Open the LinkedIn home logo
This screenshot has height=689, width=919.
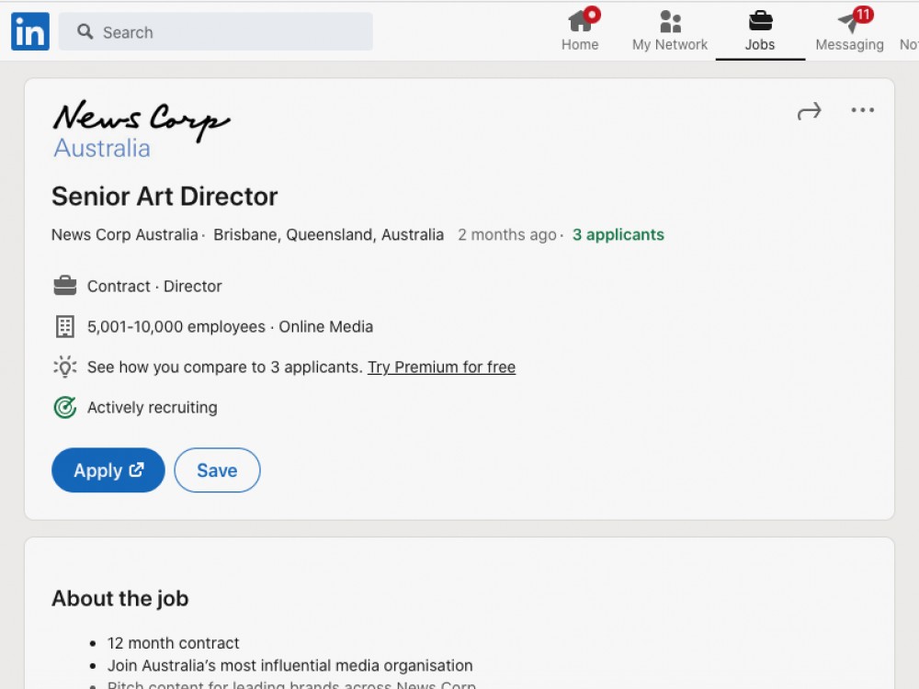30,31
